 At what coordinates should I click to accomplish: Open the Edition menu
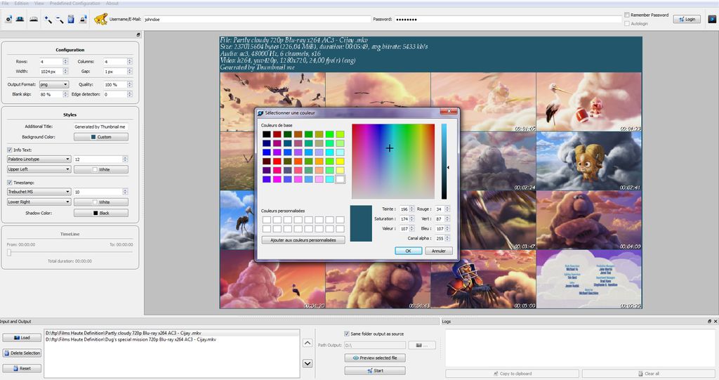pyautogui.click(x=22, y=4)
